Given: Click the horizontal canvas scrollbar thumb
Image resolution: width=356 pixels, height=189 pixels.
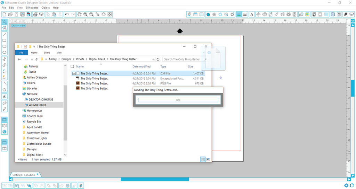Looking at the screenshot, I should 155,179.
